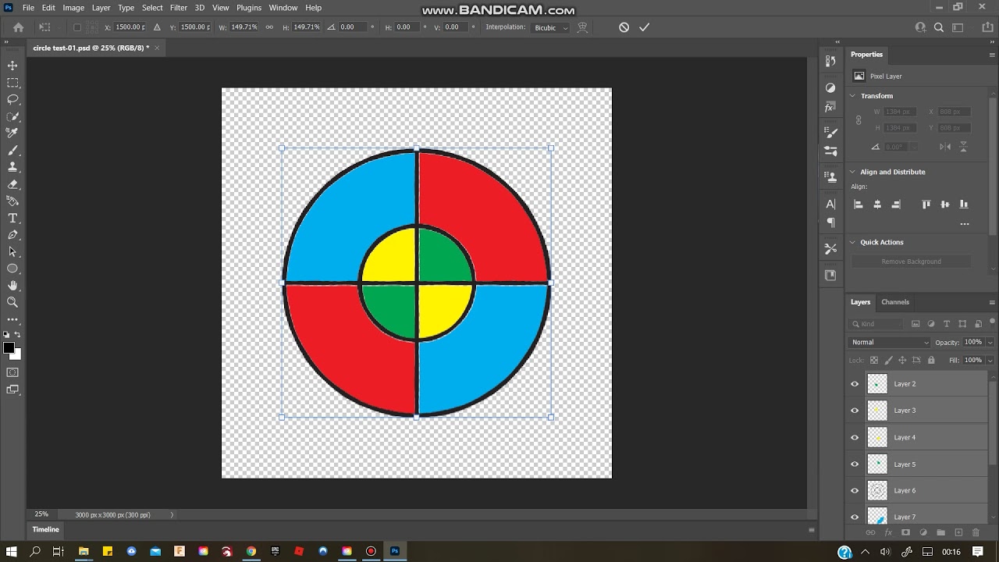Show more align options ellipsis
This screenshot has width=999, height=562.
[x=965, y=224]
